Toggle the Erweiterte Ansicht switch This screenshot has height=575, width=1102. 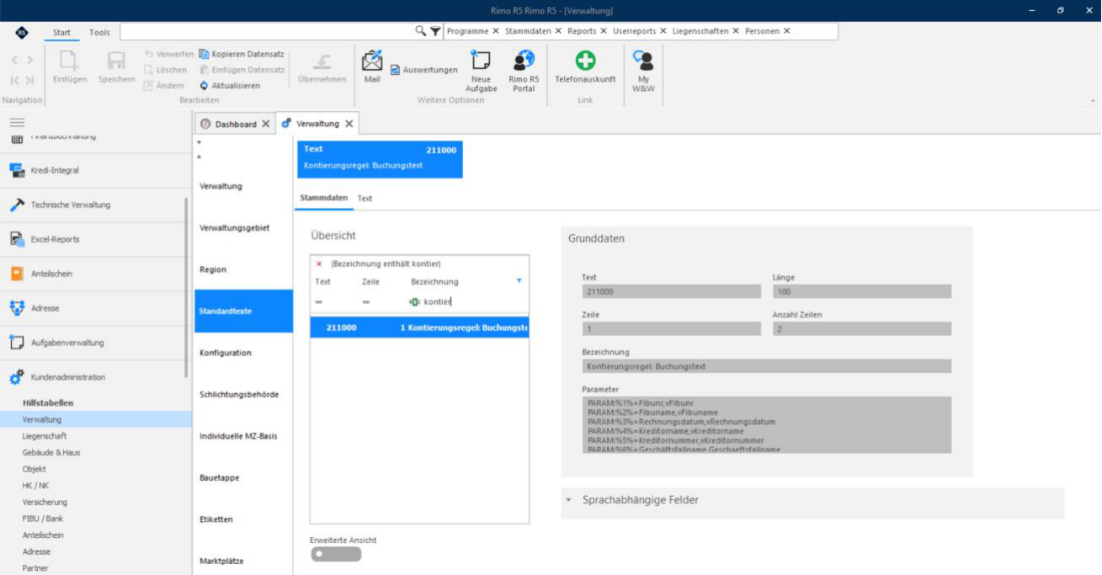(336, 554)
